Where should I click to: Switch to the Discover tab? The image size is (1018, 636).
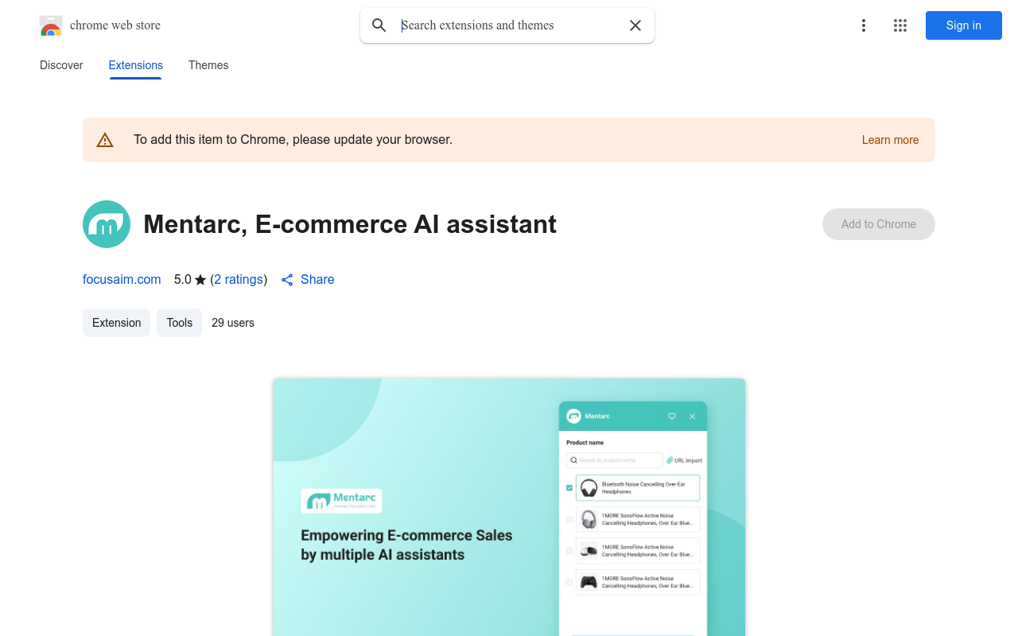click(x=61, y=65)
